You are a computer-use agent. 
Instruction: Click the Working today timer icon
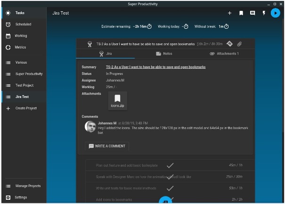[186, 26]
